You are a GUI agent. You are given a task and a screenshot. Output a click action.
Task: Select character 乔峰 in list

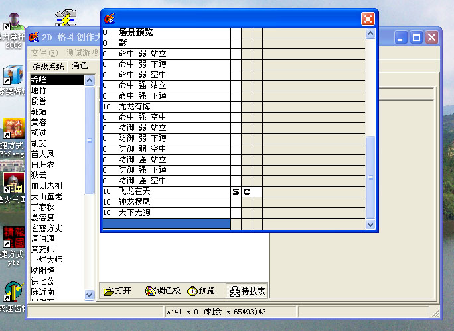tap(57, 80)
